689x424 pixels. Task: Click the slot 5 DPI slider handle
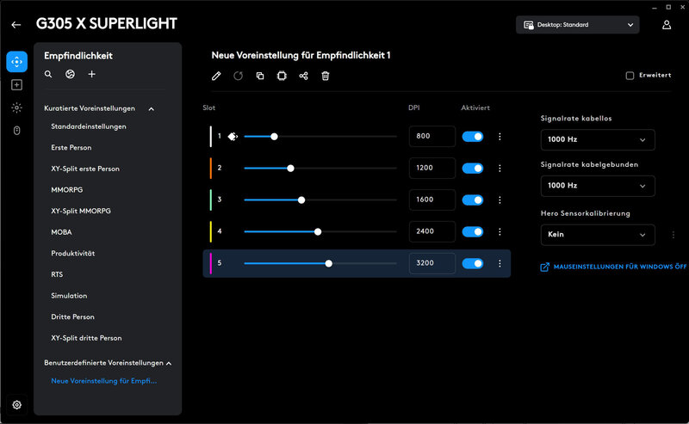(x=329, y=263)
